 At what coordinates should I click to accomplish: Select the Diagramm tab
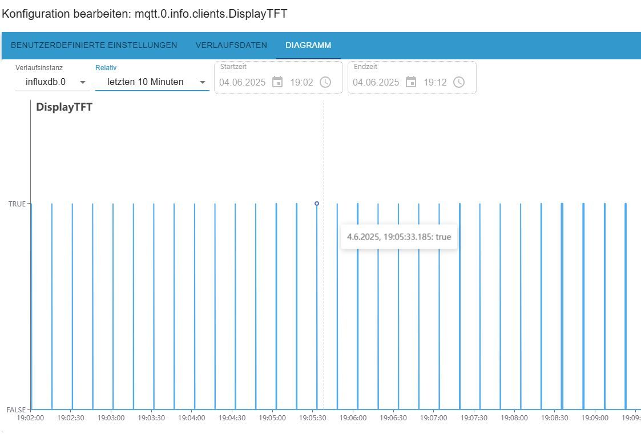coord(308,46)
